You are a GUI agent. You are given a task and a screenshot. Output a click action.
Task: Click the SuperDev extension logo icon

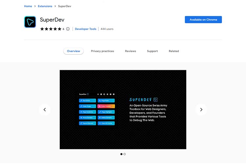click(30, 22)
